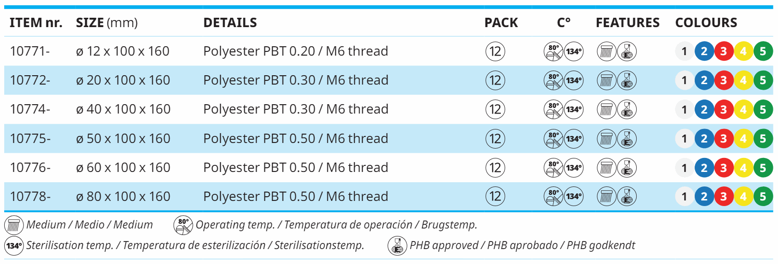Select blue colour 2 for item 10772
This screenshot has height=264, width=778.
click(704, 80)
